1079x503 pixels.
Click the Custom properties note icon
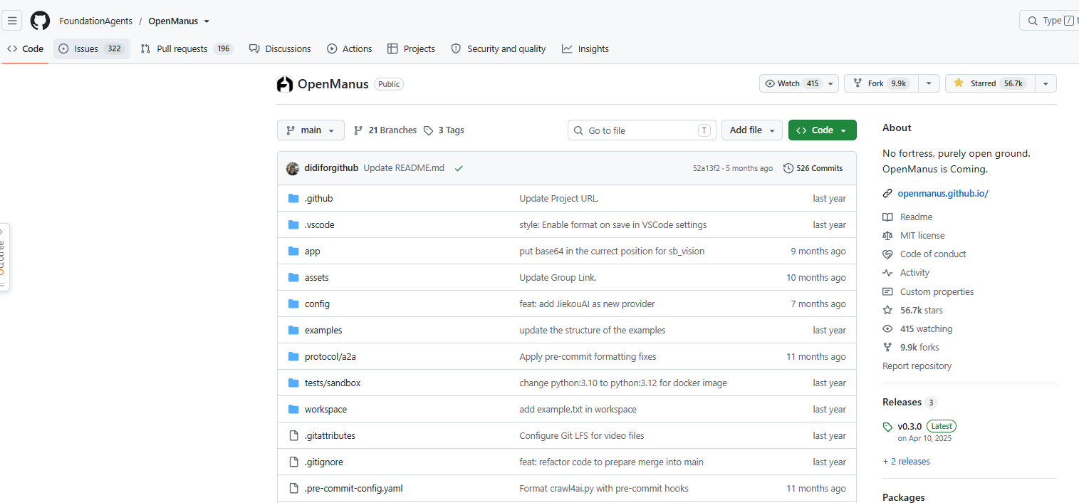coord(887,291)
